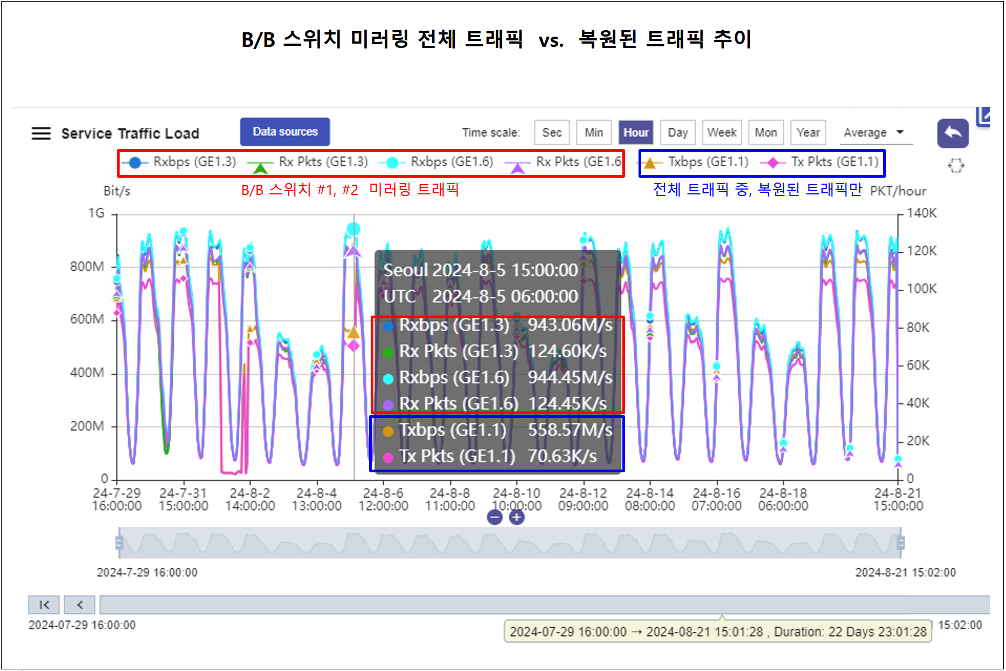The image size is (1006, 671).
Task: Toggle Rxbps (GE1.3) legend series
Action: coord(179,162)
